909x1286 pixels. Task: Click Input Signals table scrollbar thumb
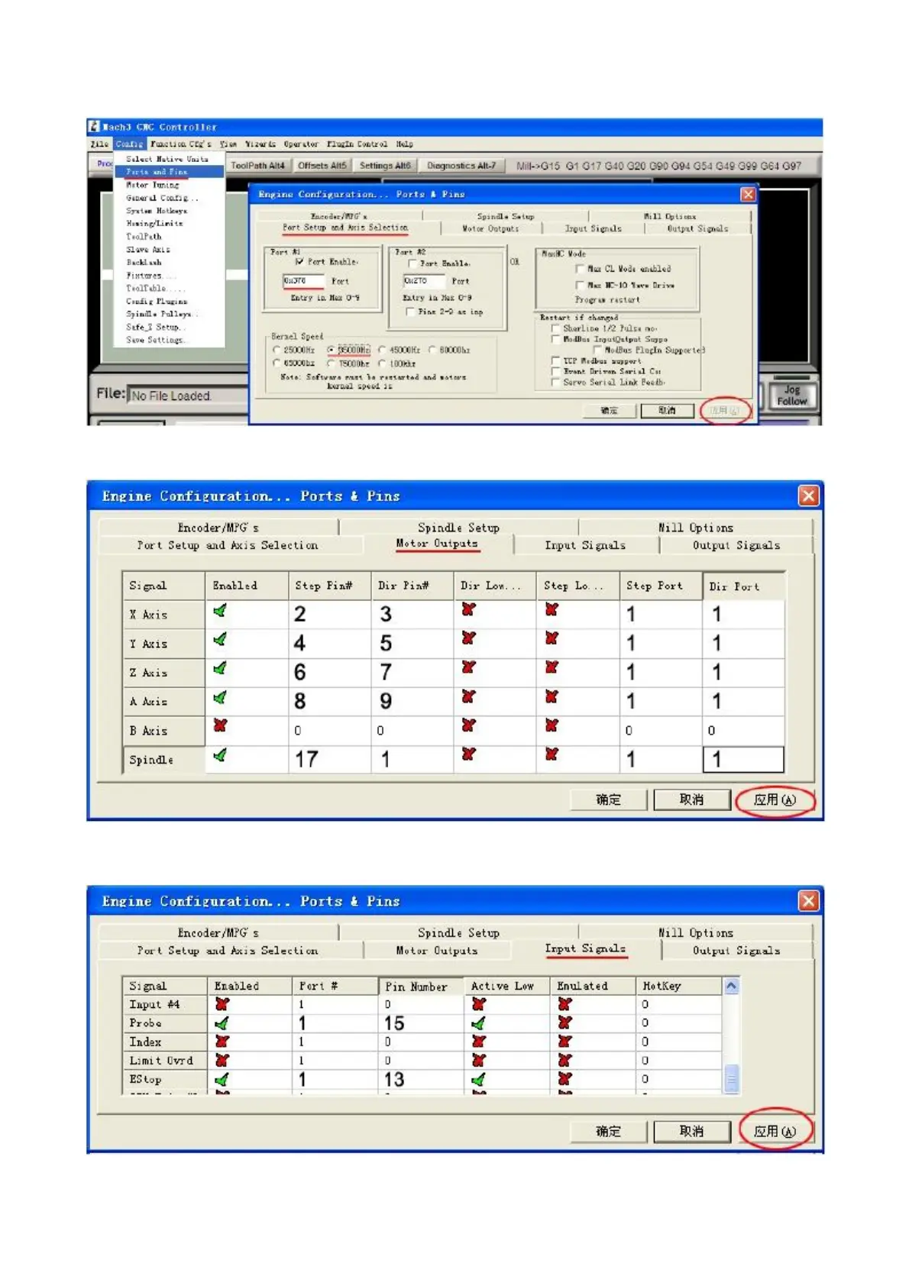click(x=731, y=1079)
